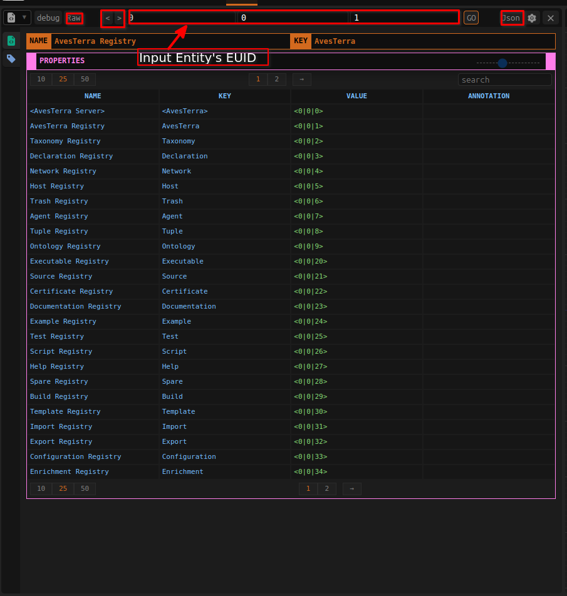Focus the middle EUID field showing 0
The image size is (567, 596).
tap(293, 18)
